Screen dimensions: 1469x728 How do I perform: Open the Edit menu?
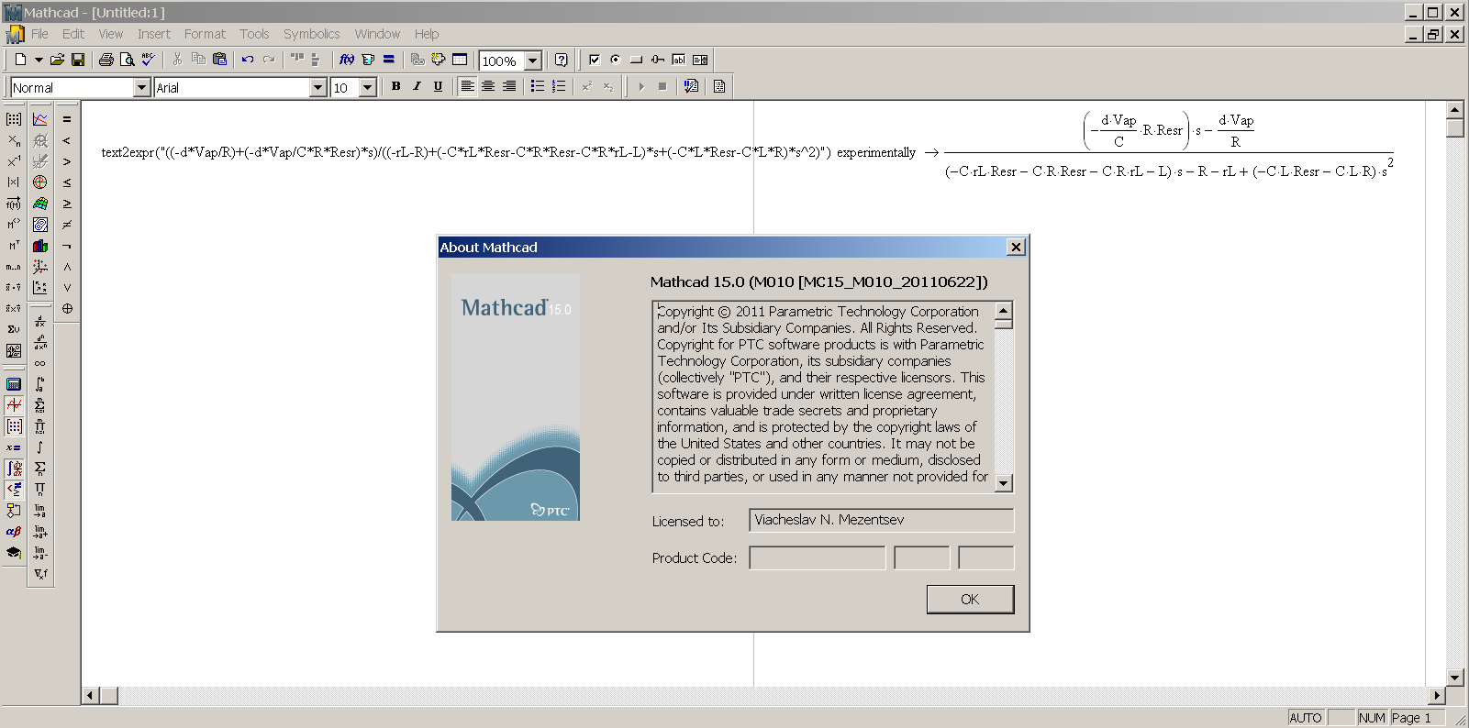[x=73, y=34]
